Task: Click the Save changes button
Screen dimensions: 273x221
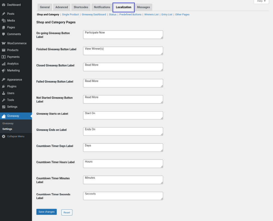Action: pyautogui.click(x=47, y=212)
